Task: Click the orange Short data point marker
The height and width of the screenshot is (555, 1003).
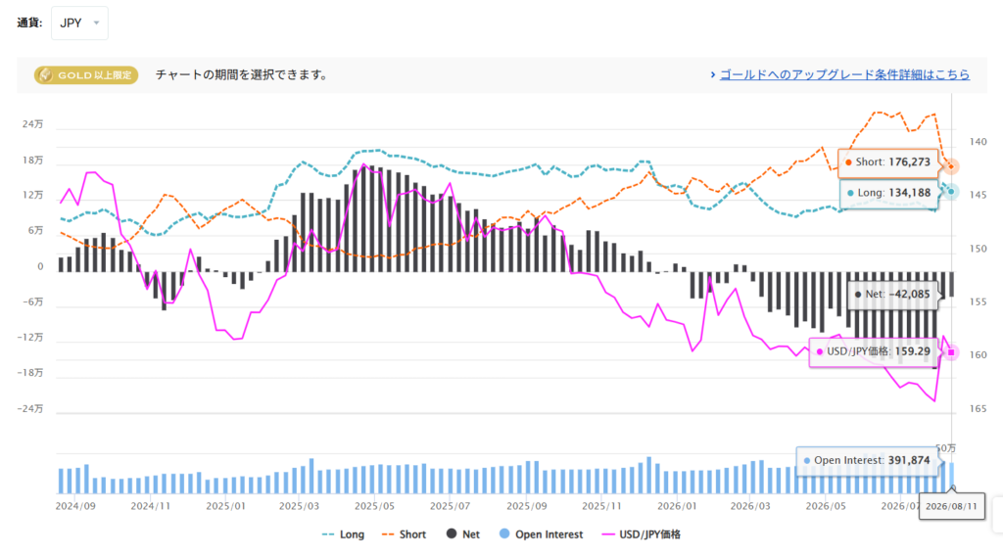Action: [951, 166]
